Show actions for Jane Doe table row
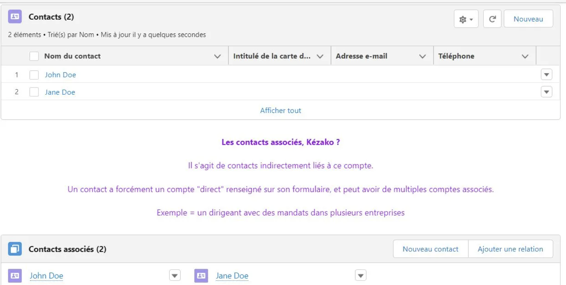The image size is (566, 285). [546, 92]
